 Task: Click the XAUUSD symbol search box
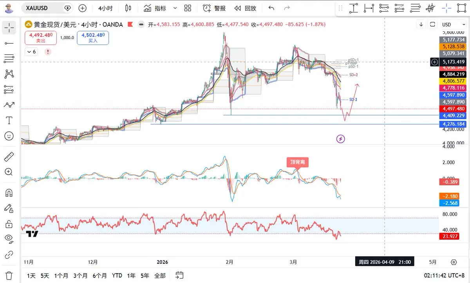point(47,8)
